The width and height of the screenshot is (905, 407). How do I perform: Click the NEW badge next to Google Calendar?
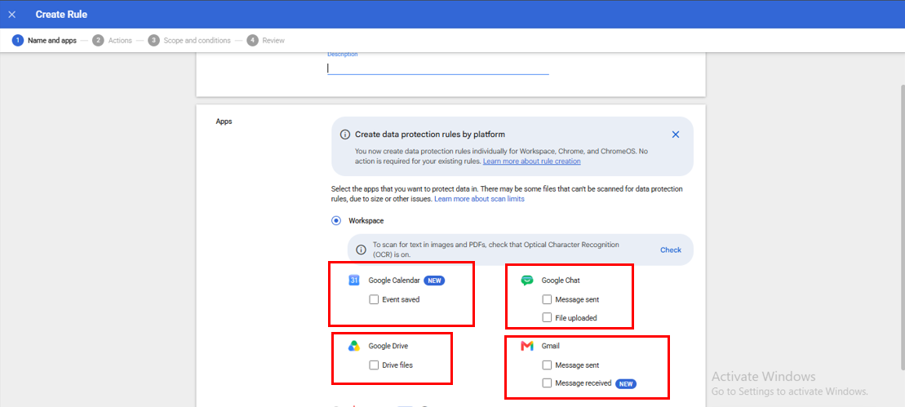point(435,281)
